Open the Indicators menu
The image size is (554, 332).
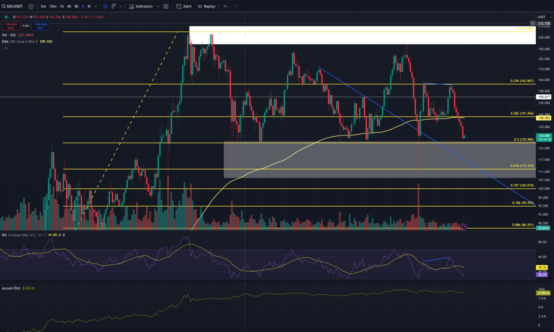[141, 6]
